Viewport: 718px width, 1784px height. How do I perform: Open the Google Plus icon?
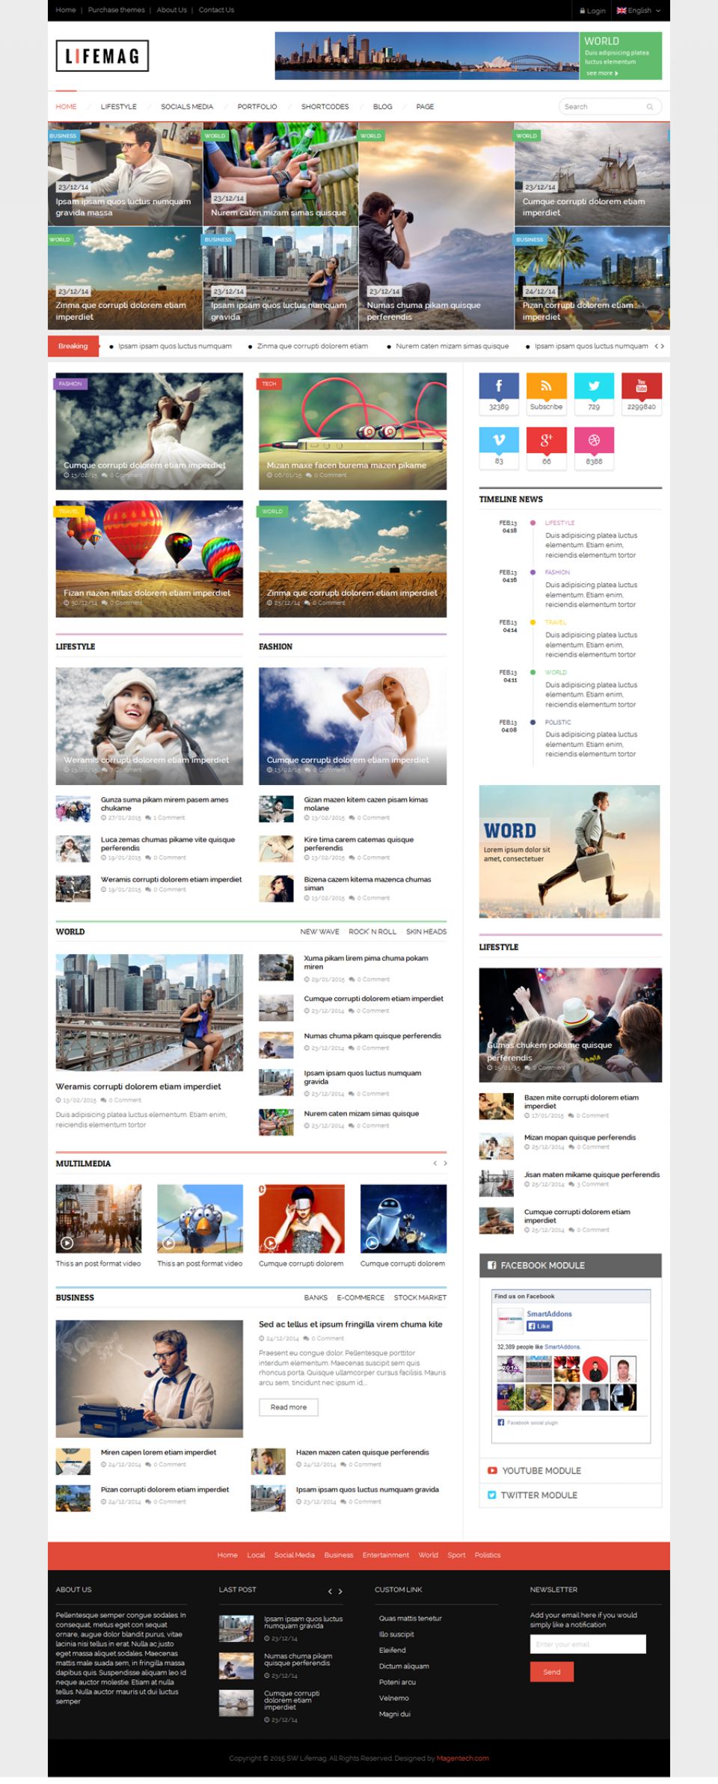(546, 440)
